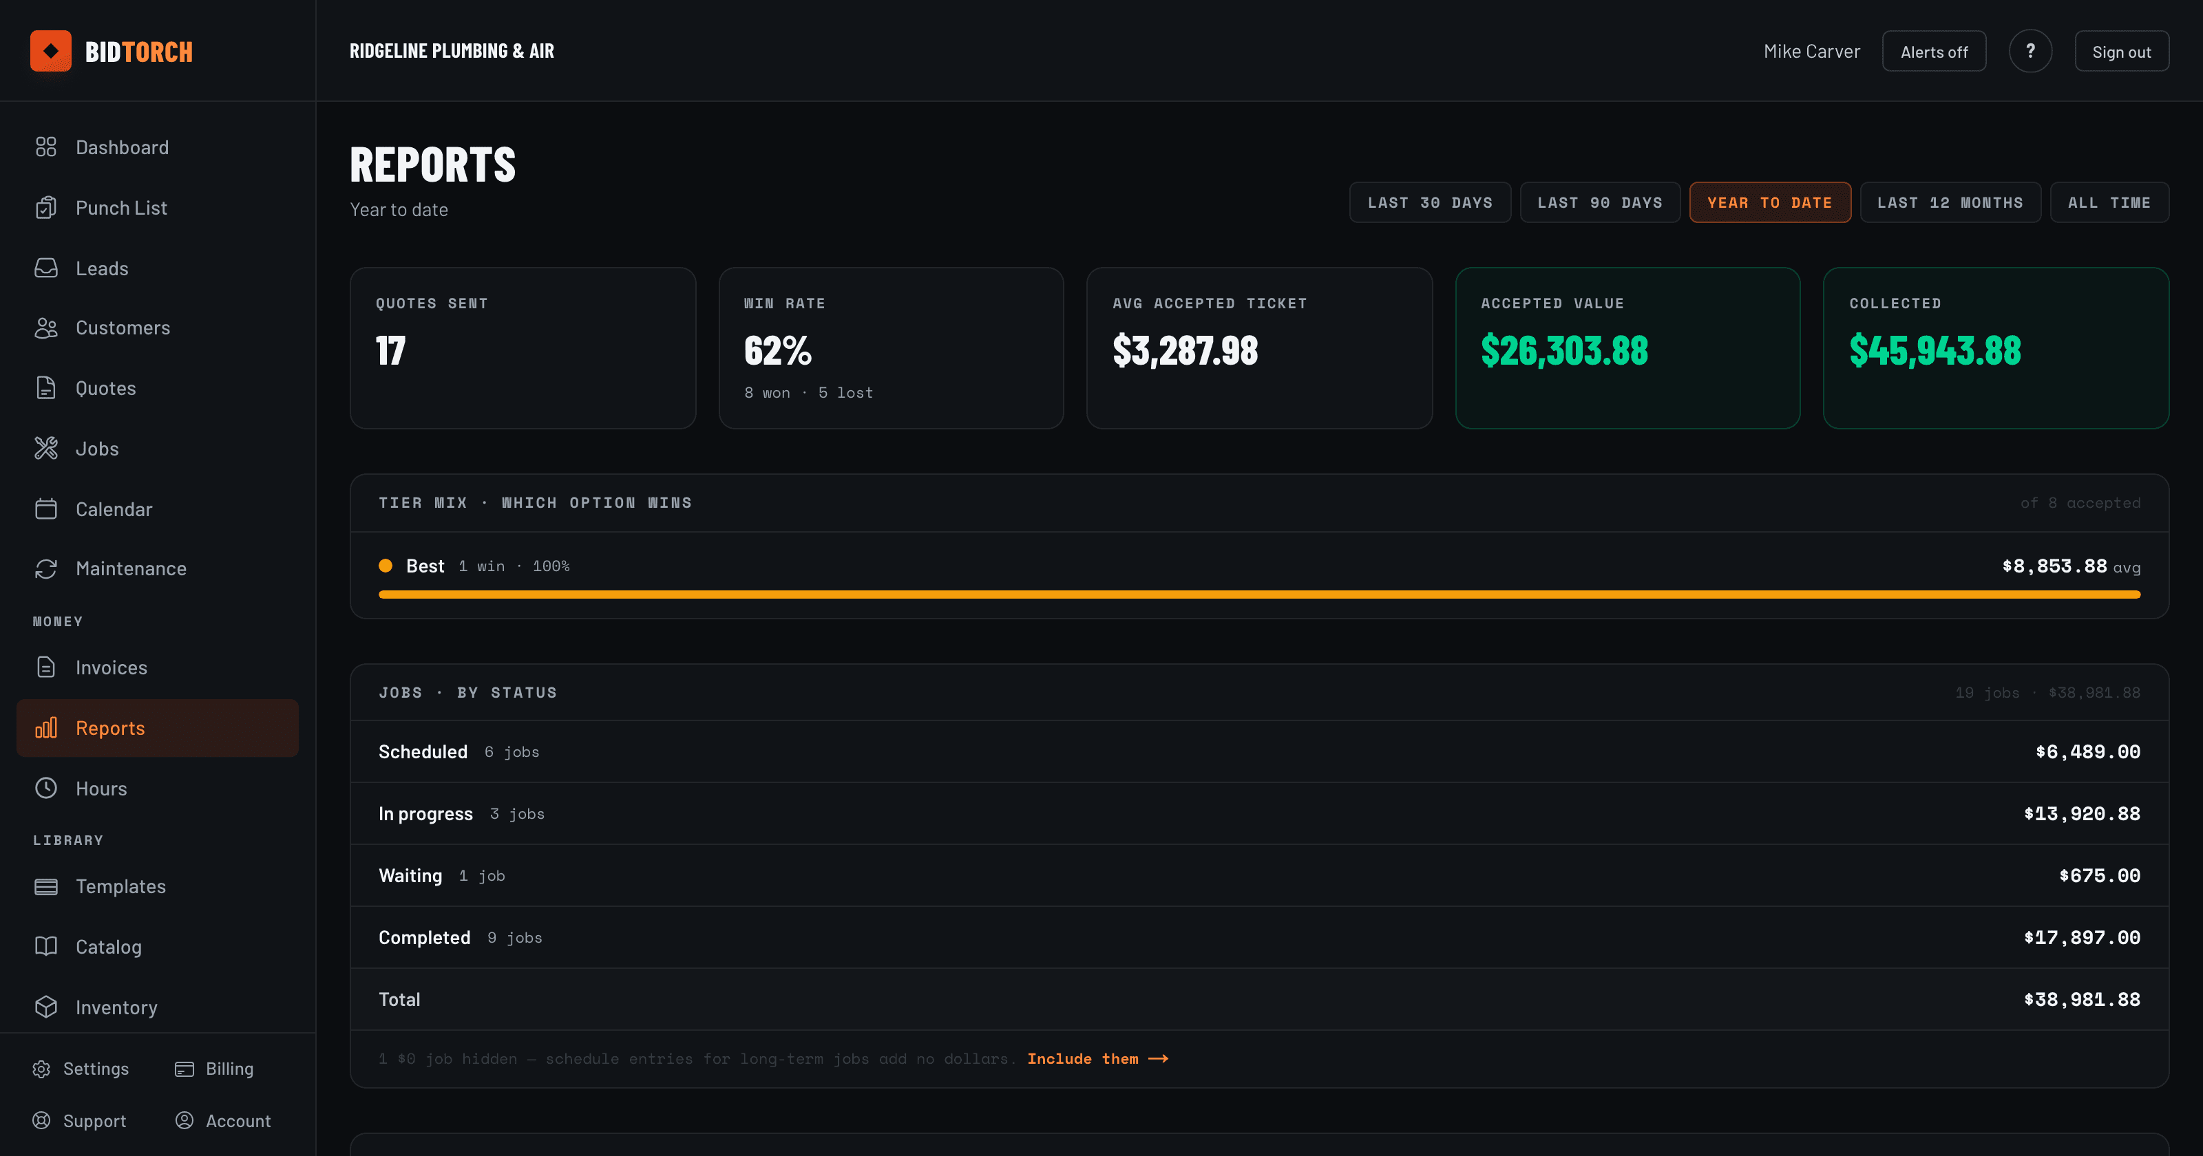Viewport: 2203px width, 1156px height.
Task: Select the Last 12 Months range
Action: tap(1950, 202)
